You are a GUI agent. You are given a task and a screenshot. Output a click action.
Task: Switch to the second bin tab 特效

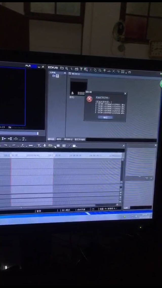click(59, 139)
